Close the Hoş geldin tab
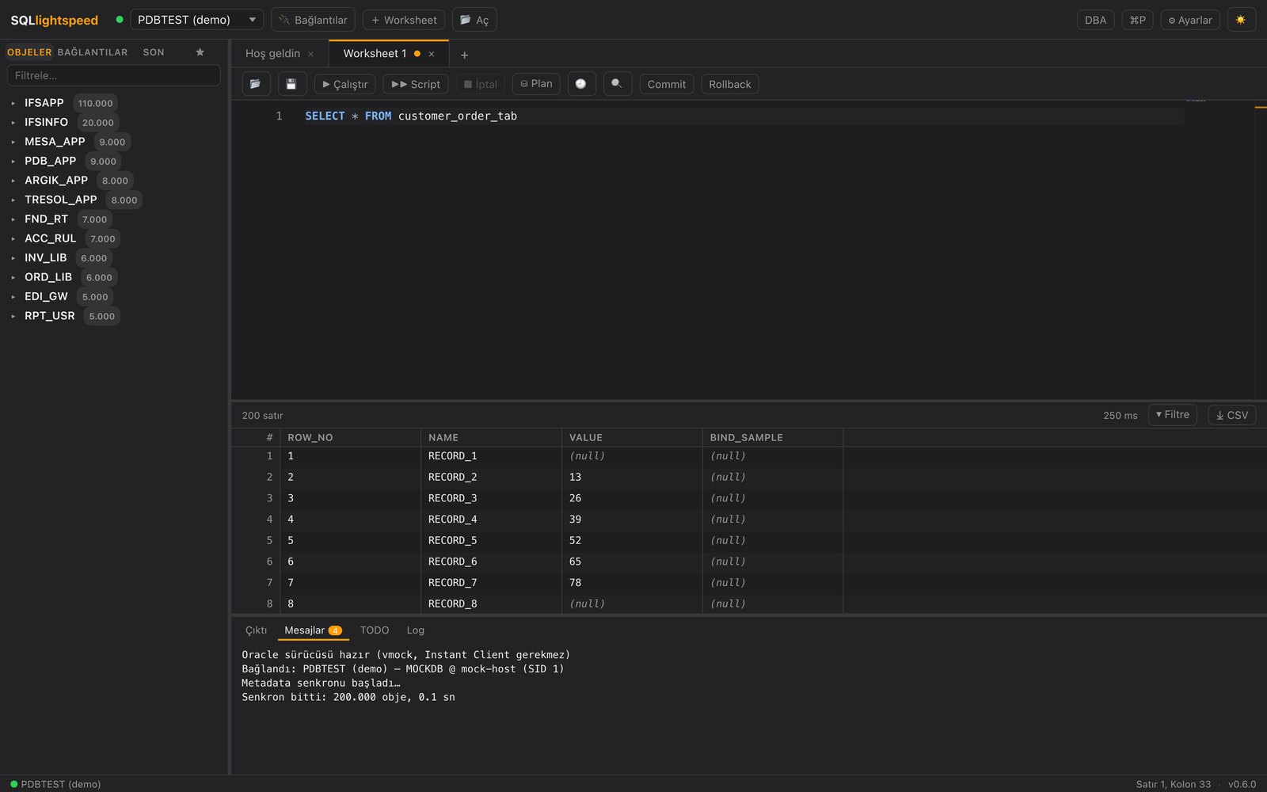This screenshot has width=1267, height=792. pos(311,54)
